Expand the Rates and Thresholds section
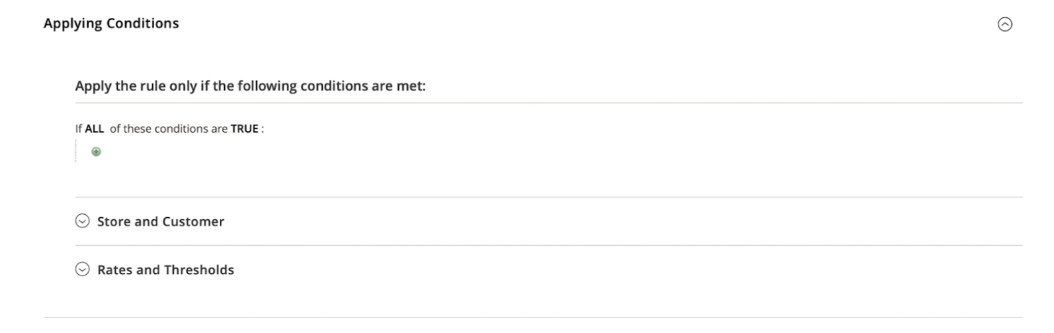Image resolution: width=1054 pixels, height=333 pixels. (x=549, y=269)
